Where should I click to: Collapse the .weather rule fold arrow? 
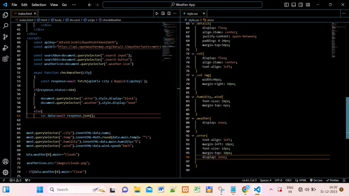(193, 118)
